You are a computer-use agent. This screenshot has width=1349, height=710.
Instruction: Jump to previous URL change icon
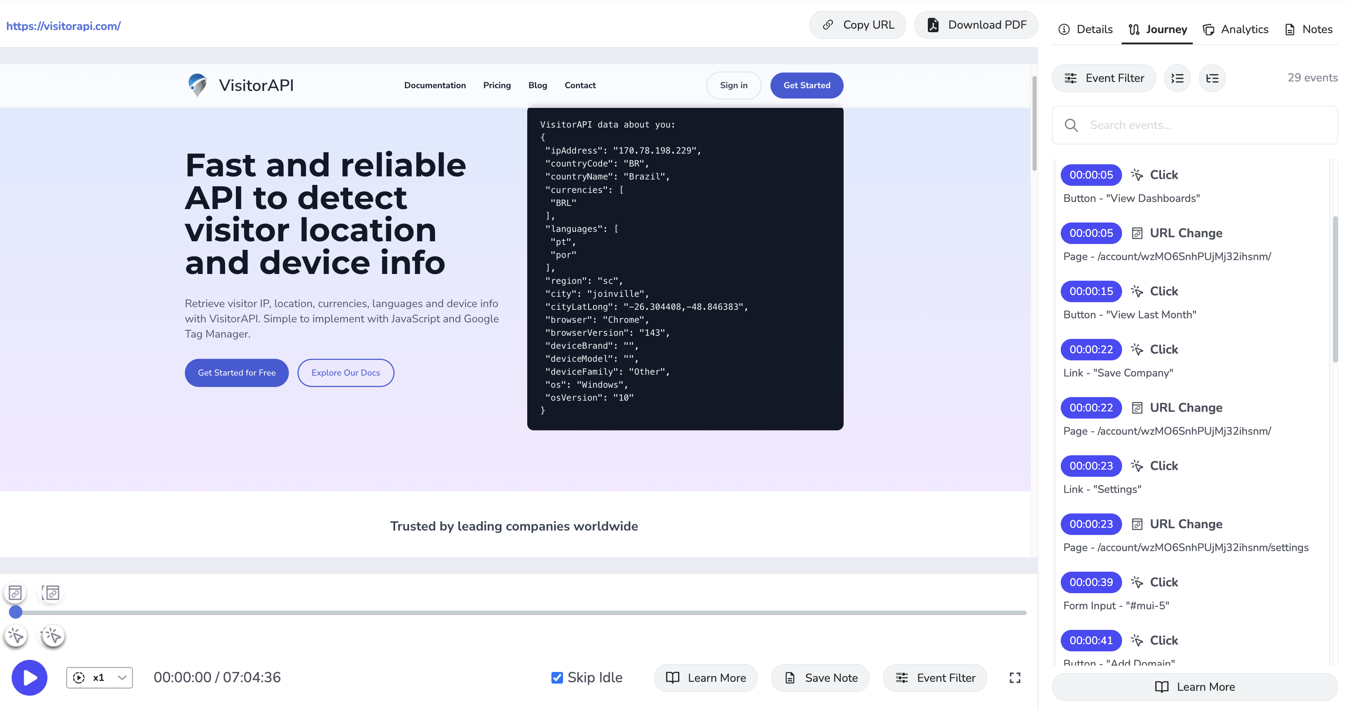point(15,593)
